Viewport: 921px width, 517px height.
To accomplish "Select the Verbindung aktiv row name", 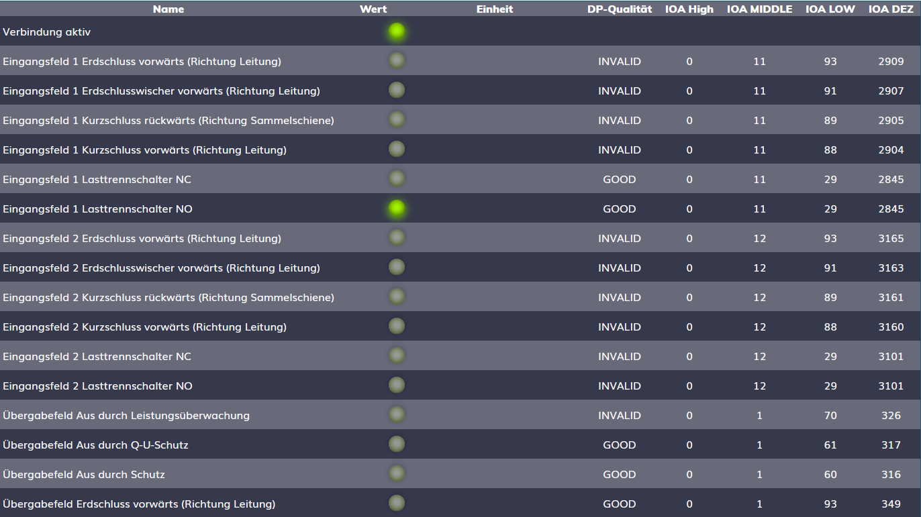I will tap(47, 32).
